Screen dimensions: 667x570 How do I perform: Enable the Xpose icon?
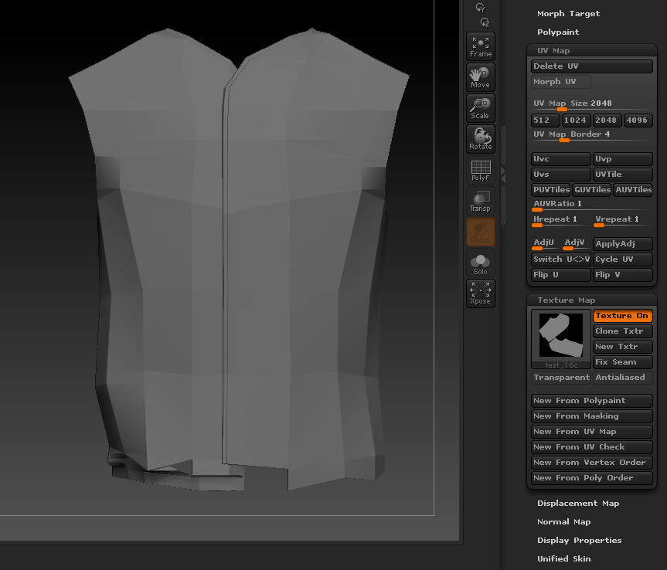click(x=480, y=293)
